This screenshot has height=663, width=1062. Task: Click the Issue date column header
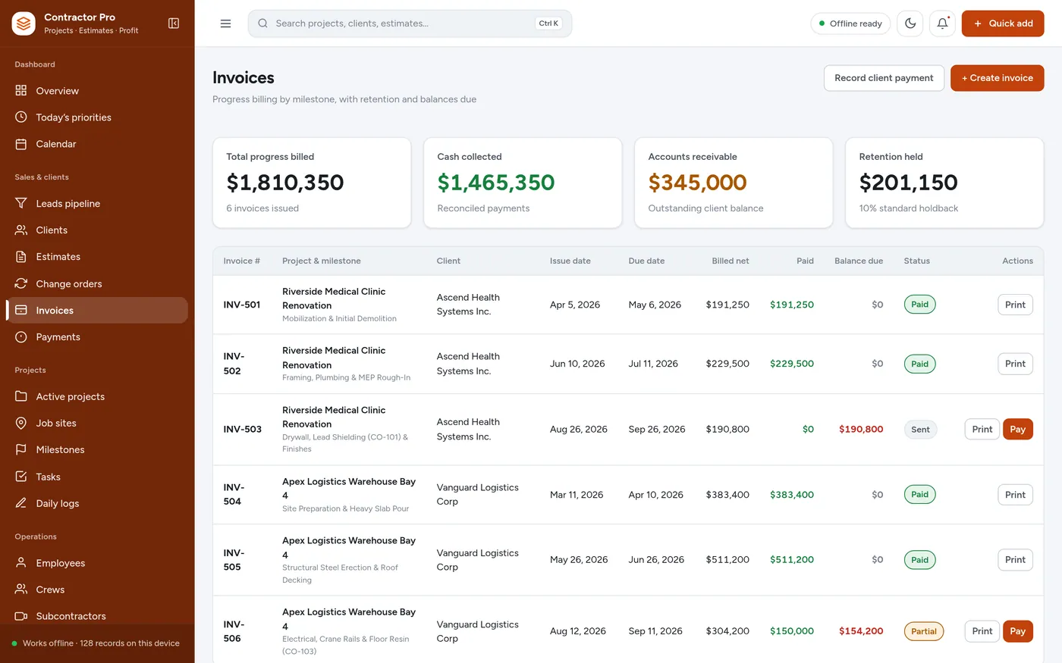(x=570, y=261)
